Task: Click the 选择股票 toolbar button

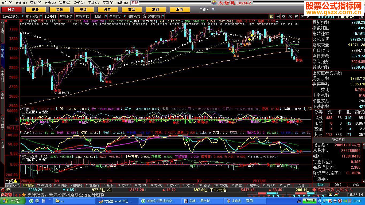Action: [66, 16]
